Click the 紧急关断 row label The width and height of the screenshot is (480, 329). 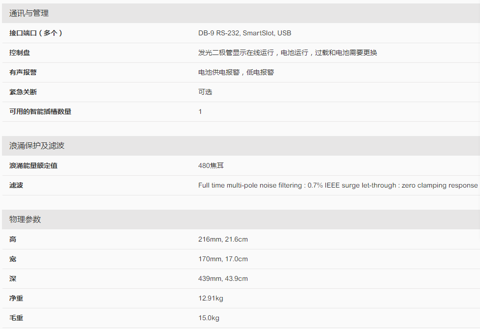pyautogui.click(x=23, y=92)
